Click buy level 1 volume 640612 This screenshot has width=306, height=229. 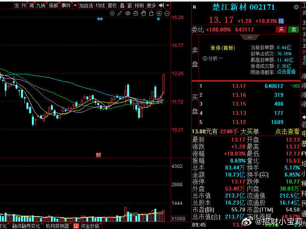coord(274,86)
